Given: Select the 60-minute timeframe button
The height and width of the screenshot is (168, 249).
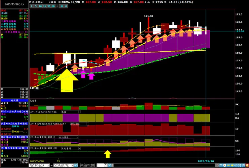Looking at the screenshot, I should (x=53, y=6).
